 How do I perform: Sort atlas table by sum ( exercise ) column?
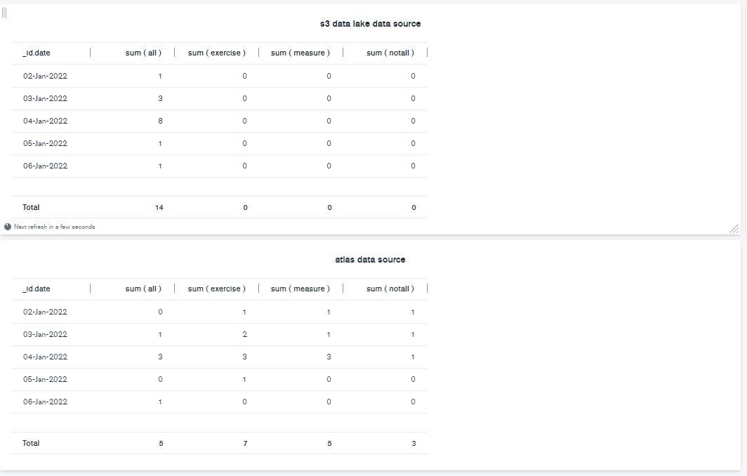(216, 289)
